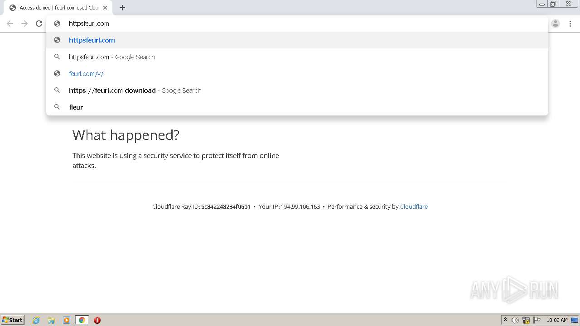Open Chrome three-dot menu
This screenshot has width=580, height=326.
click(570, 24)
